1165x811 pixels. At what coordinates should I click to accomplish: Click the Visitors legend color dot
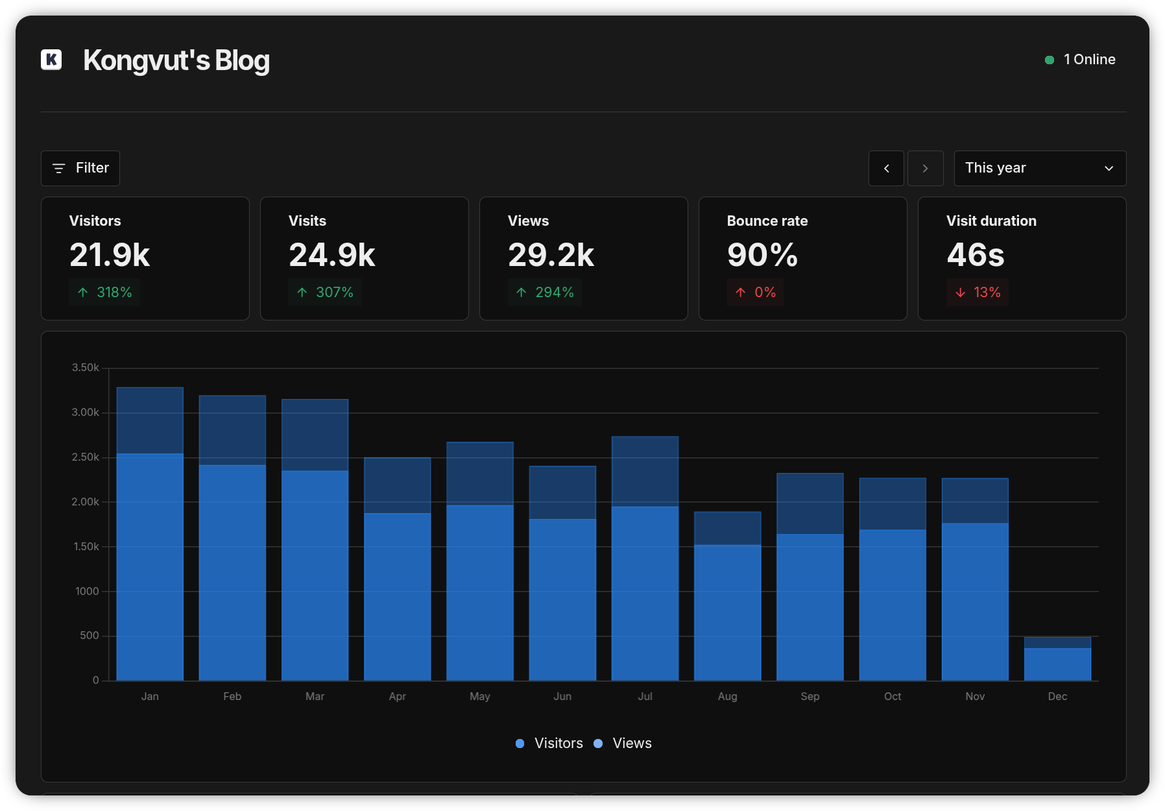click(520, 744)
